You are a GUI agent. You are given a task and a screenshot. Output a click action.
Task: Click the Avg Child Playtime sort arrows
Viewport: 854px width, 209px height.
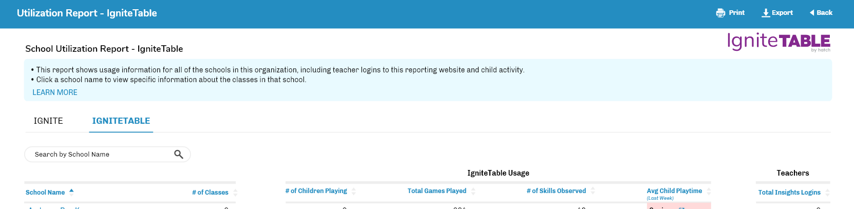[709, 191]
